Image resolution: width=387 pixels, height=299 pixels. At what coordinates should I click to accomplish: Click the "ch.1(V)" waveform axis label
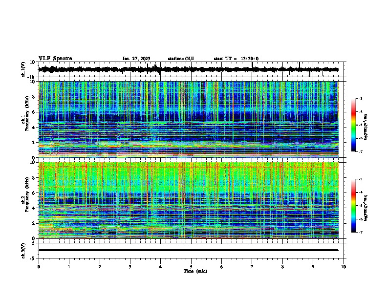23,69
